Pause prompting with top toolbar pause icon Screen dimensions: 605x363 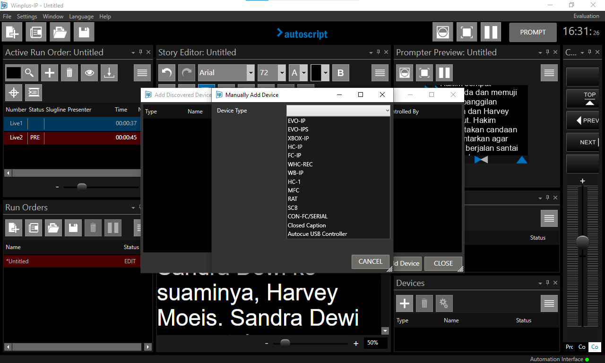(491, 32)
